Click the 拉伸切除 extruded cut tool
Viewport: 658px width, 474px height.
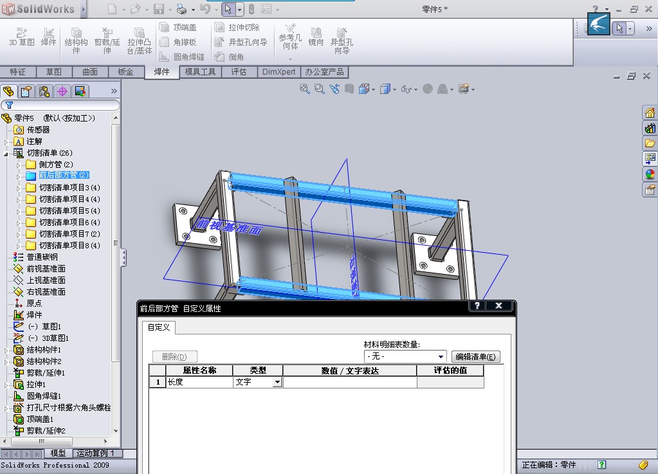coord(237,27)
